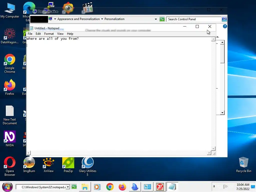Click the Control Panel search magnifier button
This screenshot has height=192, width=256.
pos(224,19)
